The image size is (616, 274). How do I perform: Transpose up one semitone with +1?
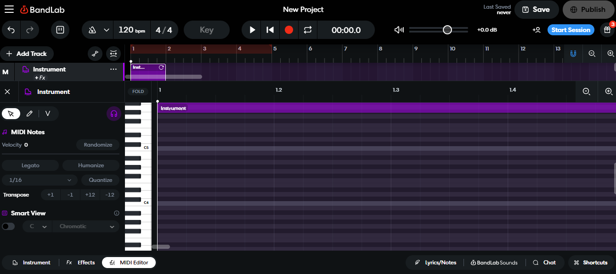point(51,195)
